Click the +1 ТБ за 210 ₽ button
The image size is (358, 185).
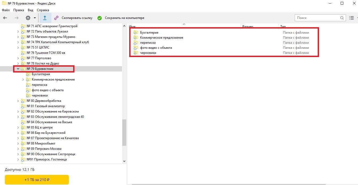coord(37,180)
